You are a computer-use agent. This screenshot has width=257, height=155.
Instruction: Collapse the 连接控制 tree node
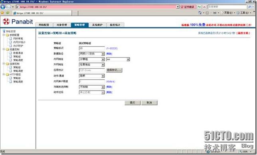(x=4, y=63)
